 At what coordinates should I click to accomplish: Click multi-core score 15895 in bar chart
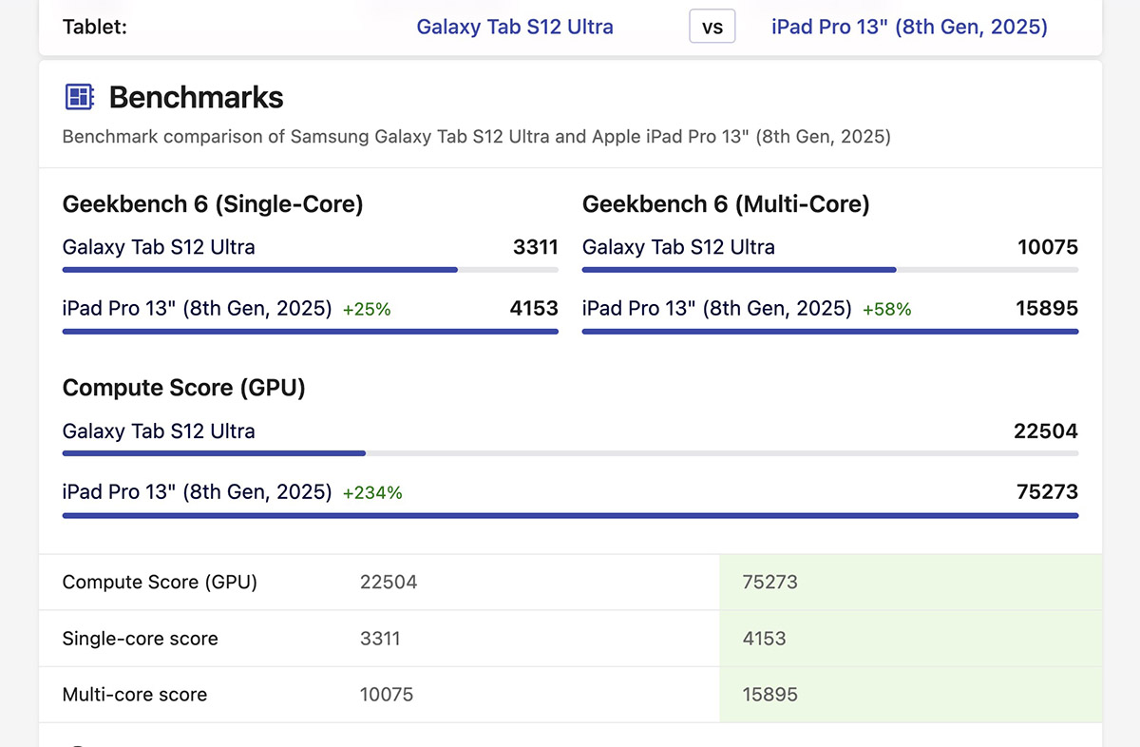tap(1047, 309)
